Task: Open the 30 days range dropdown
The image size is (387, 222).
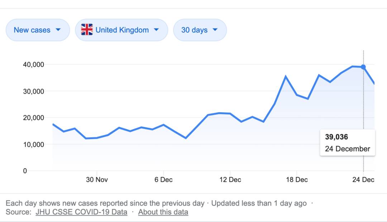Action: click(200, 30)
